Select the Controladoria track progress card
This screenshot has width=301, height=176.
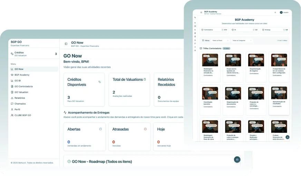tap(214, 30)
